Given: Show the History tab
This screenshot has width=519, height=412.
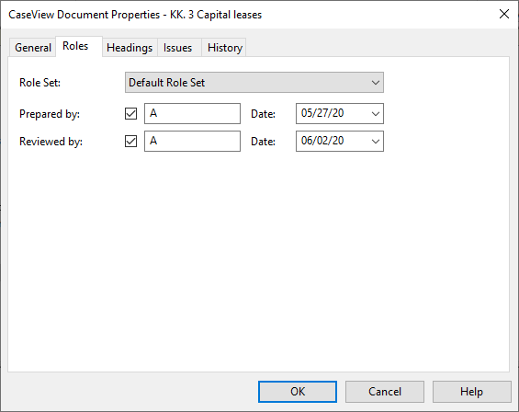Looking at the screenshot, I should coord(224,48).
